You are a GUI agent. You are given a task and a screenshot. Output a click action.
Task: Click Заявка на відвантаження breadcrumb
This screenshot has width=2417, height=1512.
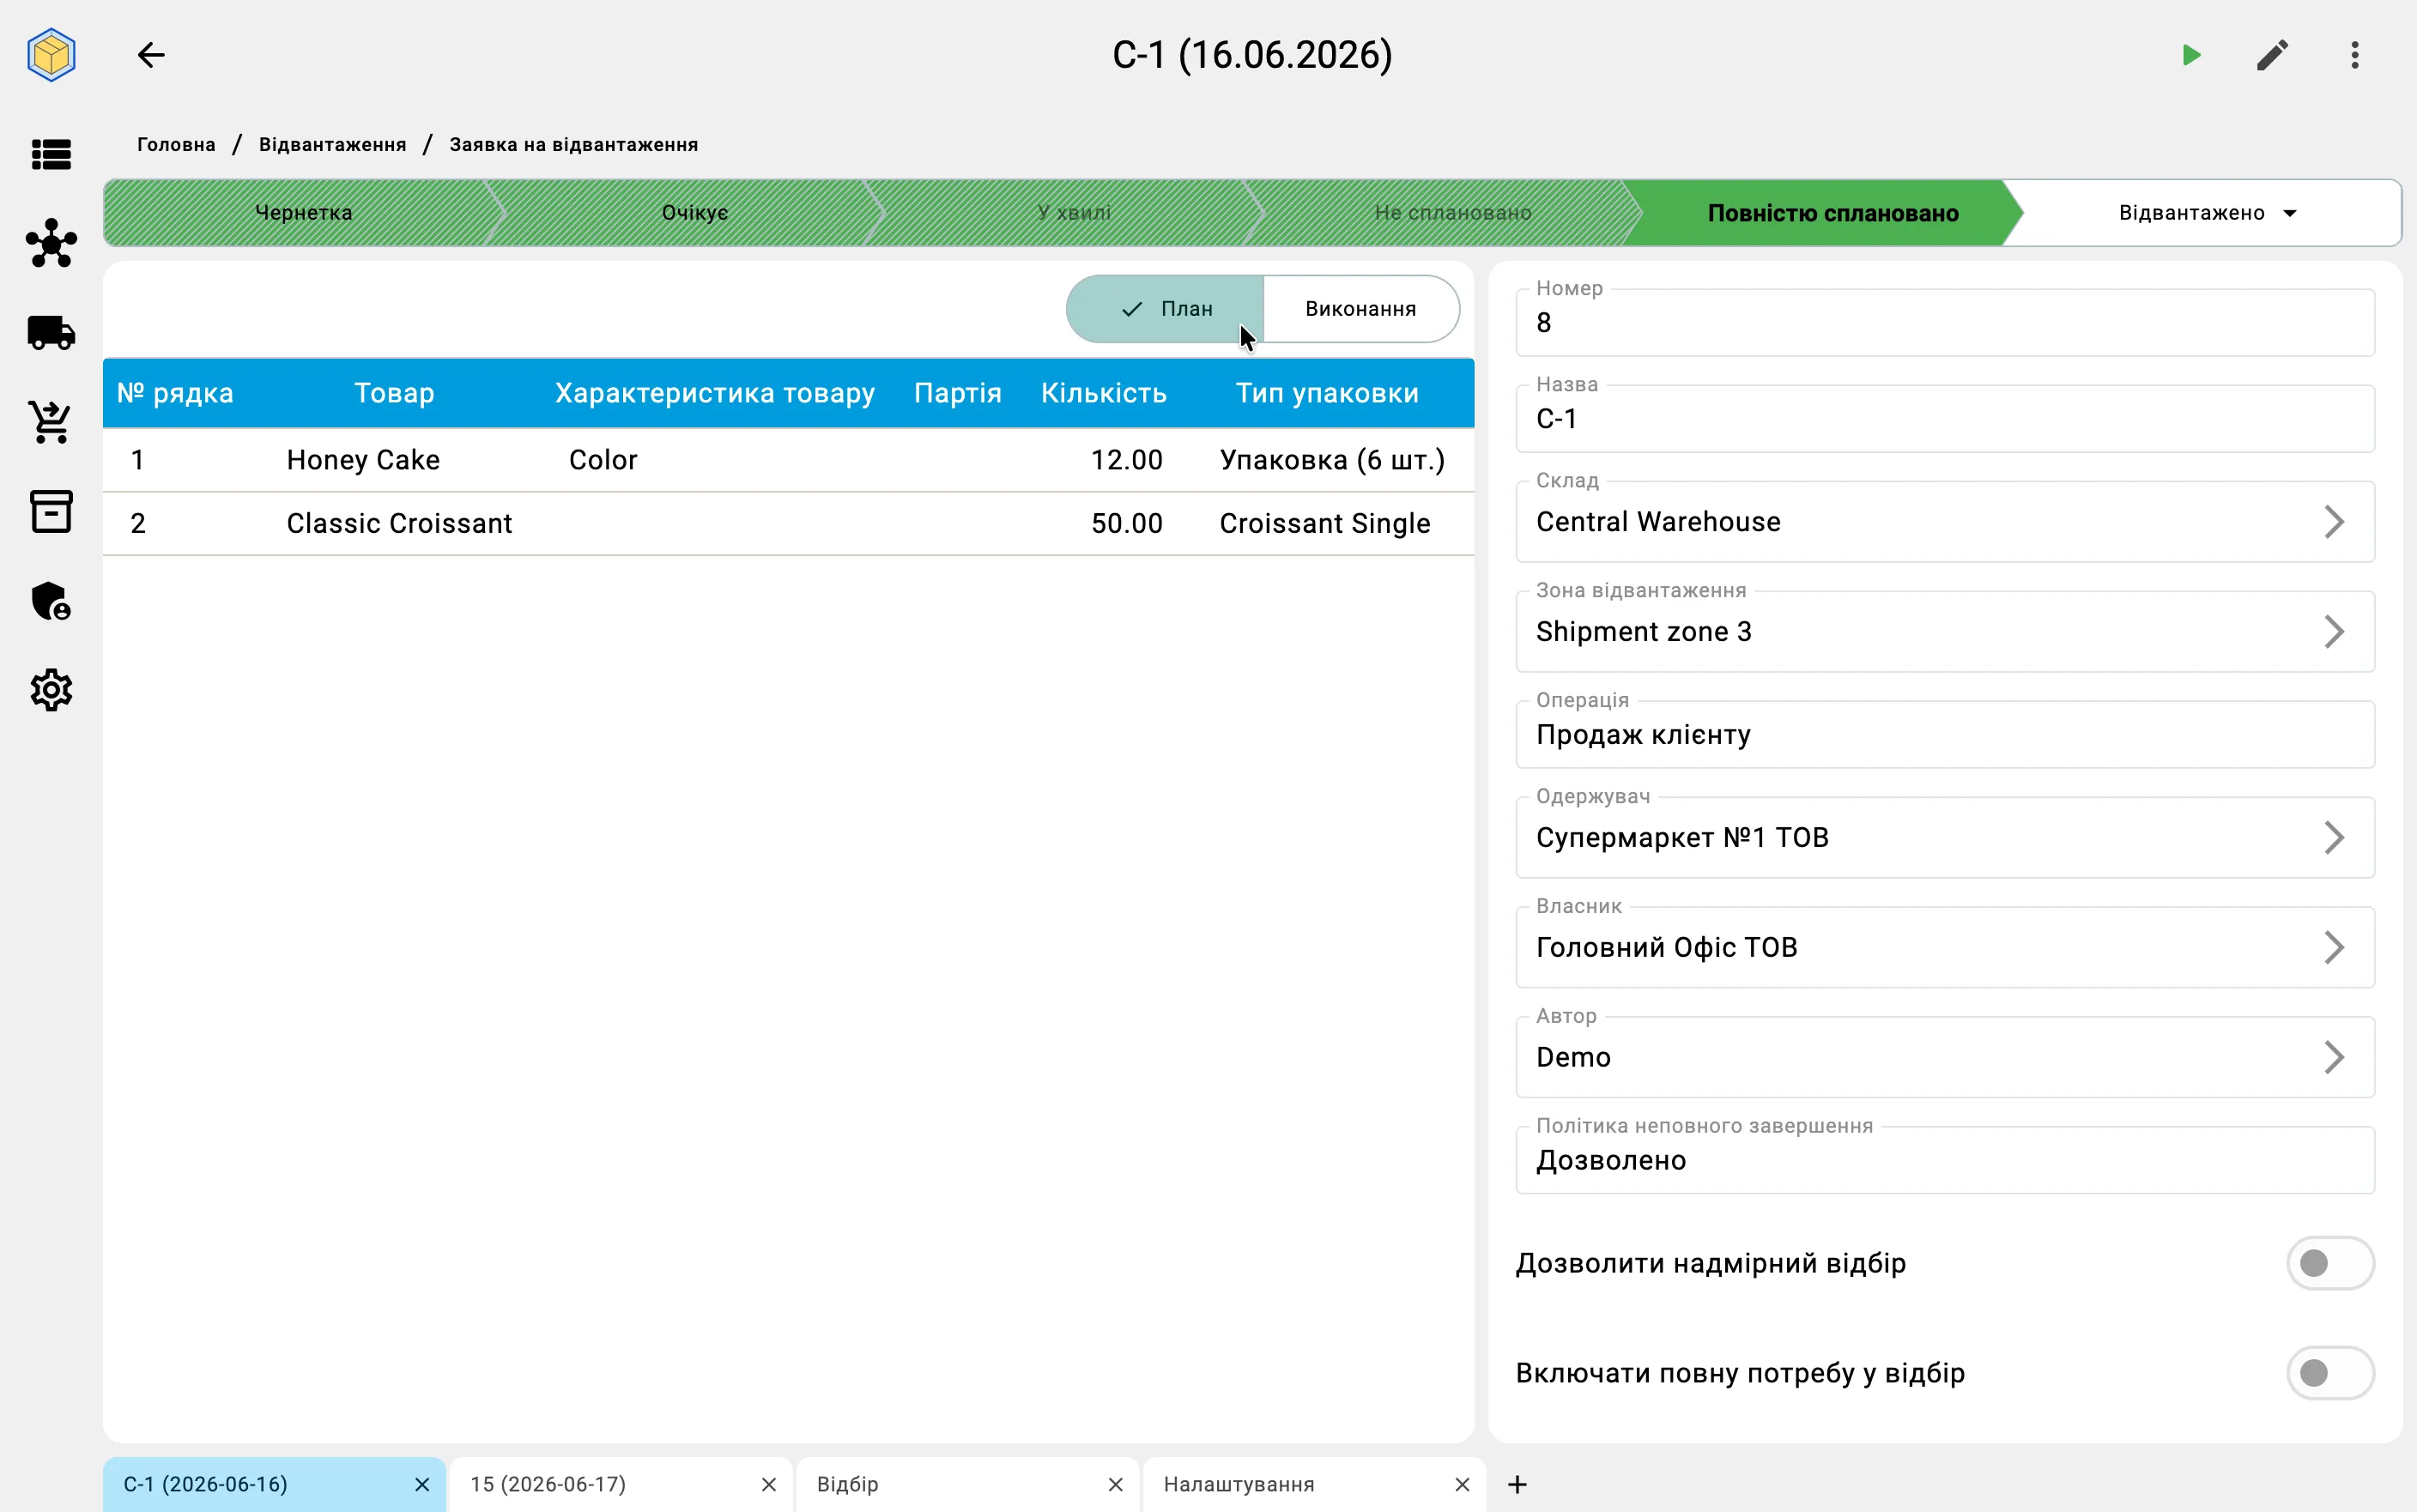574,144
